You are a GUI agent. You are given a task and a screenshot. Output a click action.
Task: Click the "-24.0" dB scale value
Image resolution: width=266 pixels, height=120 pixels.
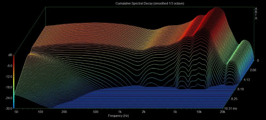pyautogui.click(x=8, y=98)
